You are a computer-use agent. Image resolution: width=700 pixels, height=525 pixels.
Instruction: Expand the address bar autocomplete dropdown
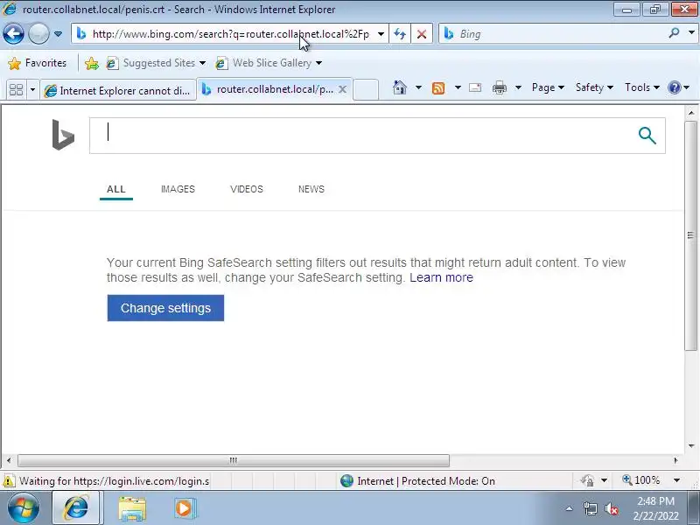coord(381,34)
